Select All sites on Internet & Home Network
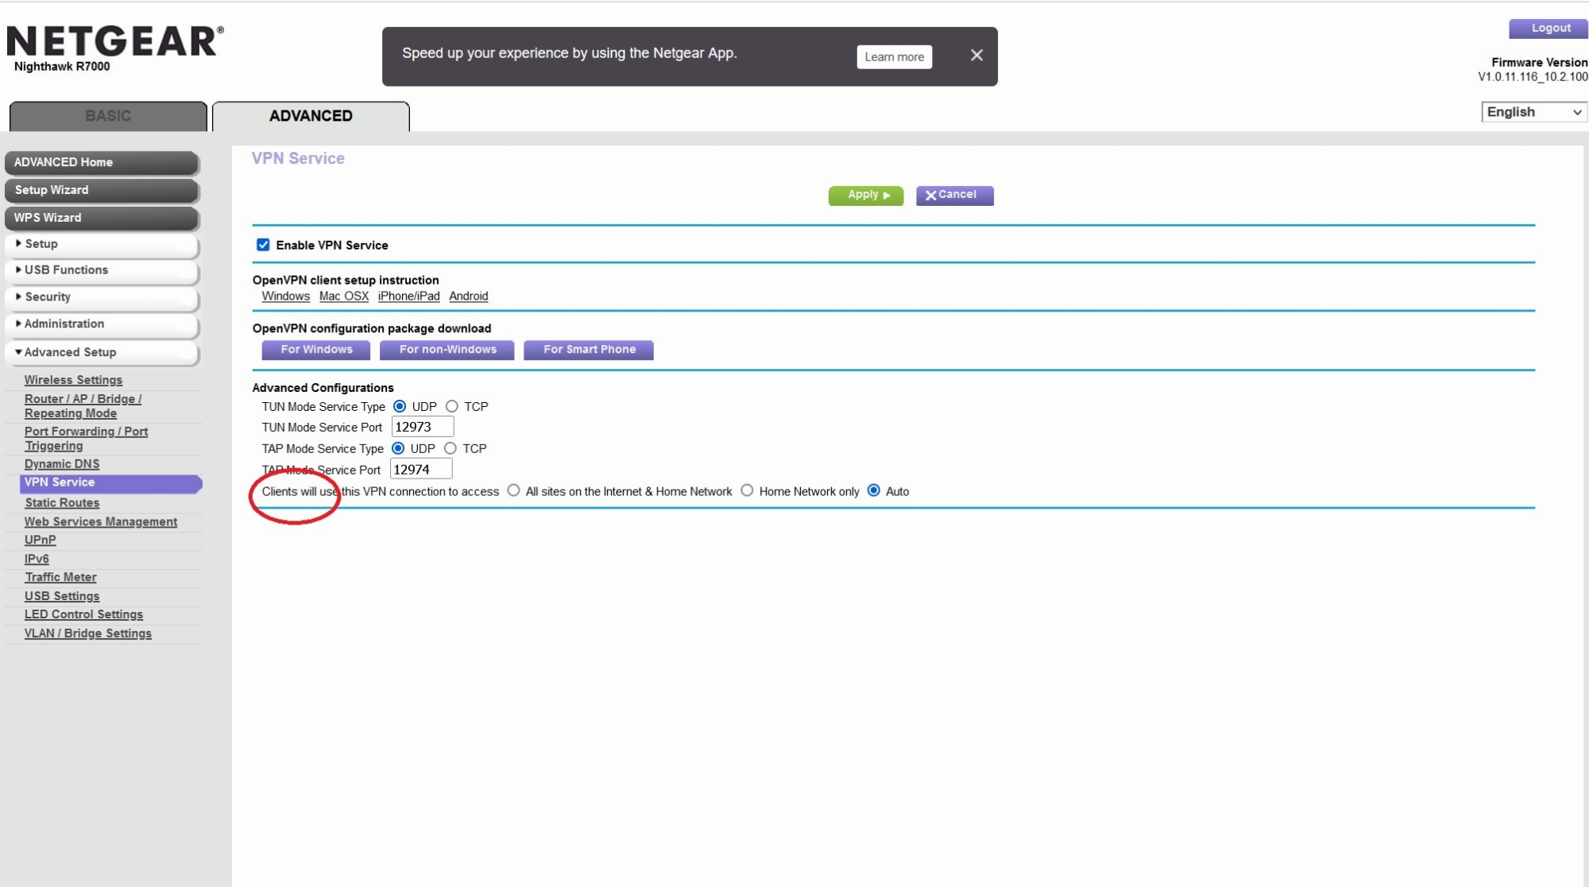The image size is (1589, 887). (514, 490)
